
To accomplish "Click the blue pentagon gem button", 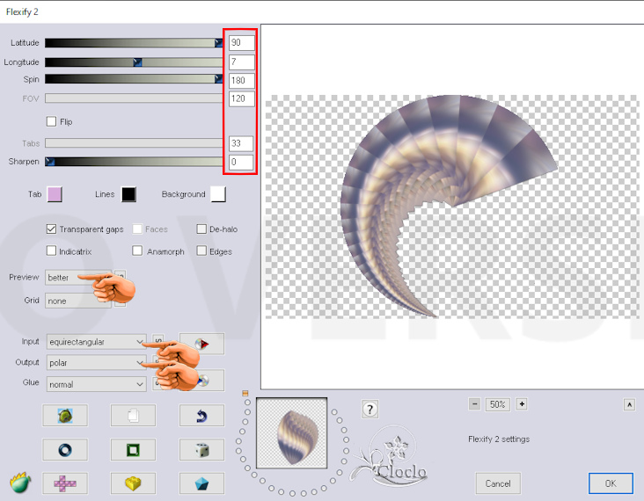I will (201, 483).
